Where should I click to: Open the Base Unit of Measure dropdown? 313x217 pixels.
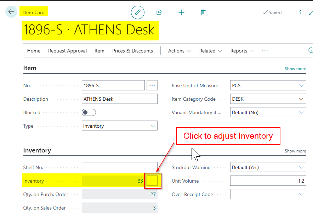point(301,85)
